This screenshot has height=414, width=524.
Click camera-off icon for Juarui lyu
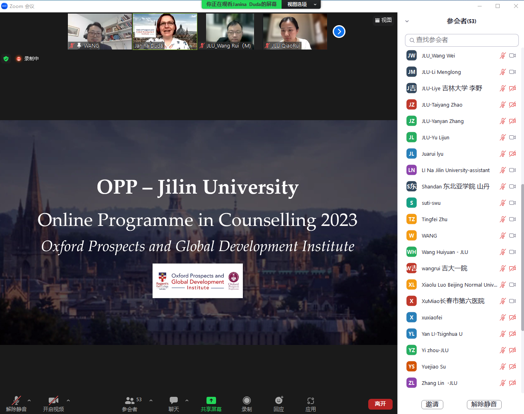tap(512, 154)
